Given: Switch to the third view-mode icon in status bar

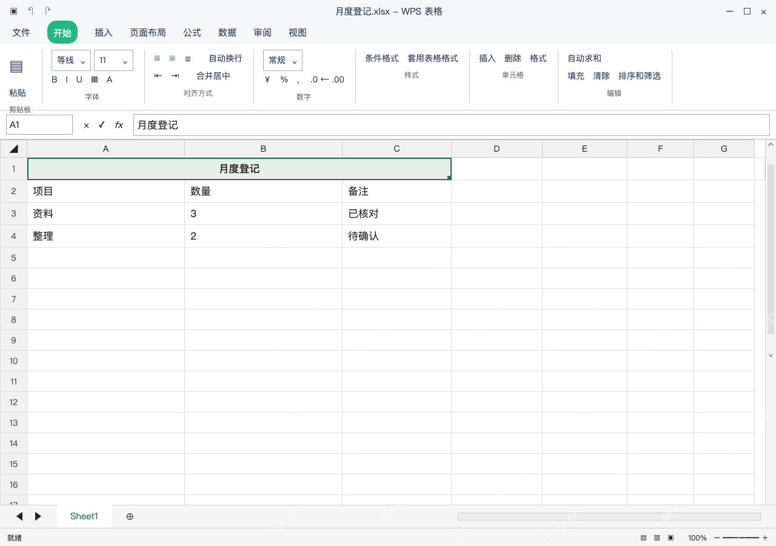Looking at the screenshot, I should click(671, 538).
